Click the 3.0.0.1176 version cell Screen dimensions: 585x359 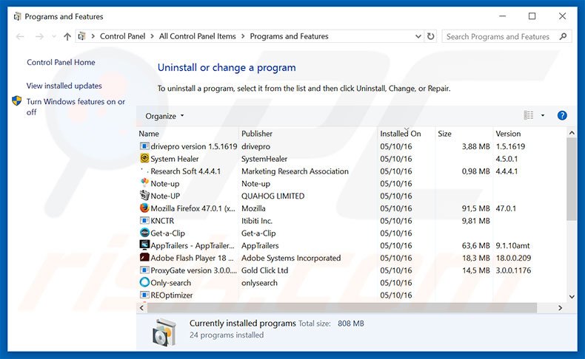pos(513,270)
